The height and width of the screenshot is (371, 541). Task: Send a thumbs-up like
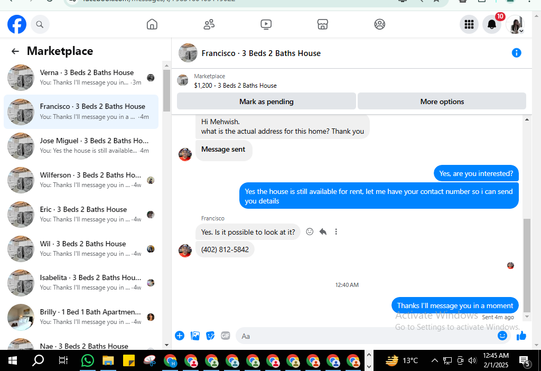point(521,336)
